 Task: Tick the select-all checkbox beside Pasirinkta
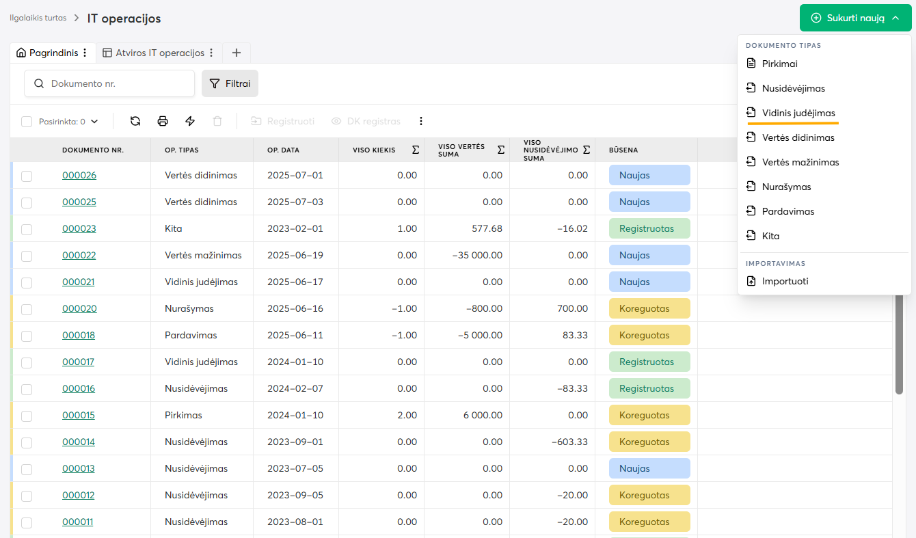click(27, 122)
